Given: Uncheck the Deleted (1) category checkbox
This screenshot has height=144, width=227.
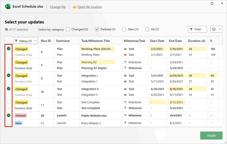Looking at the screenshot, I should pyautogui.click(x=97, y=29).
